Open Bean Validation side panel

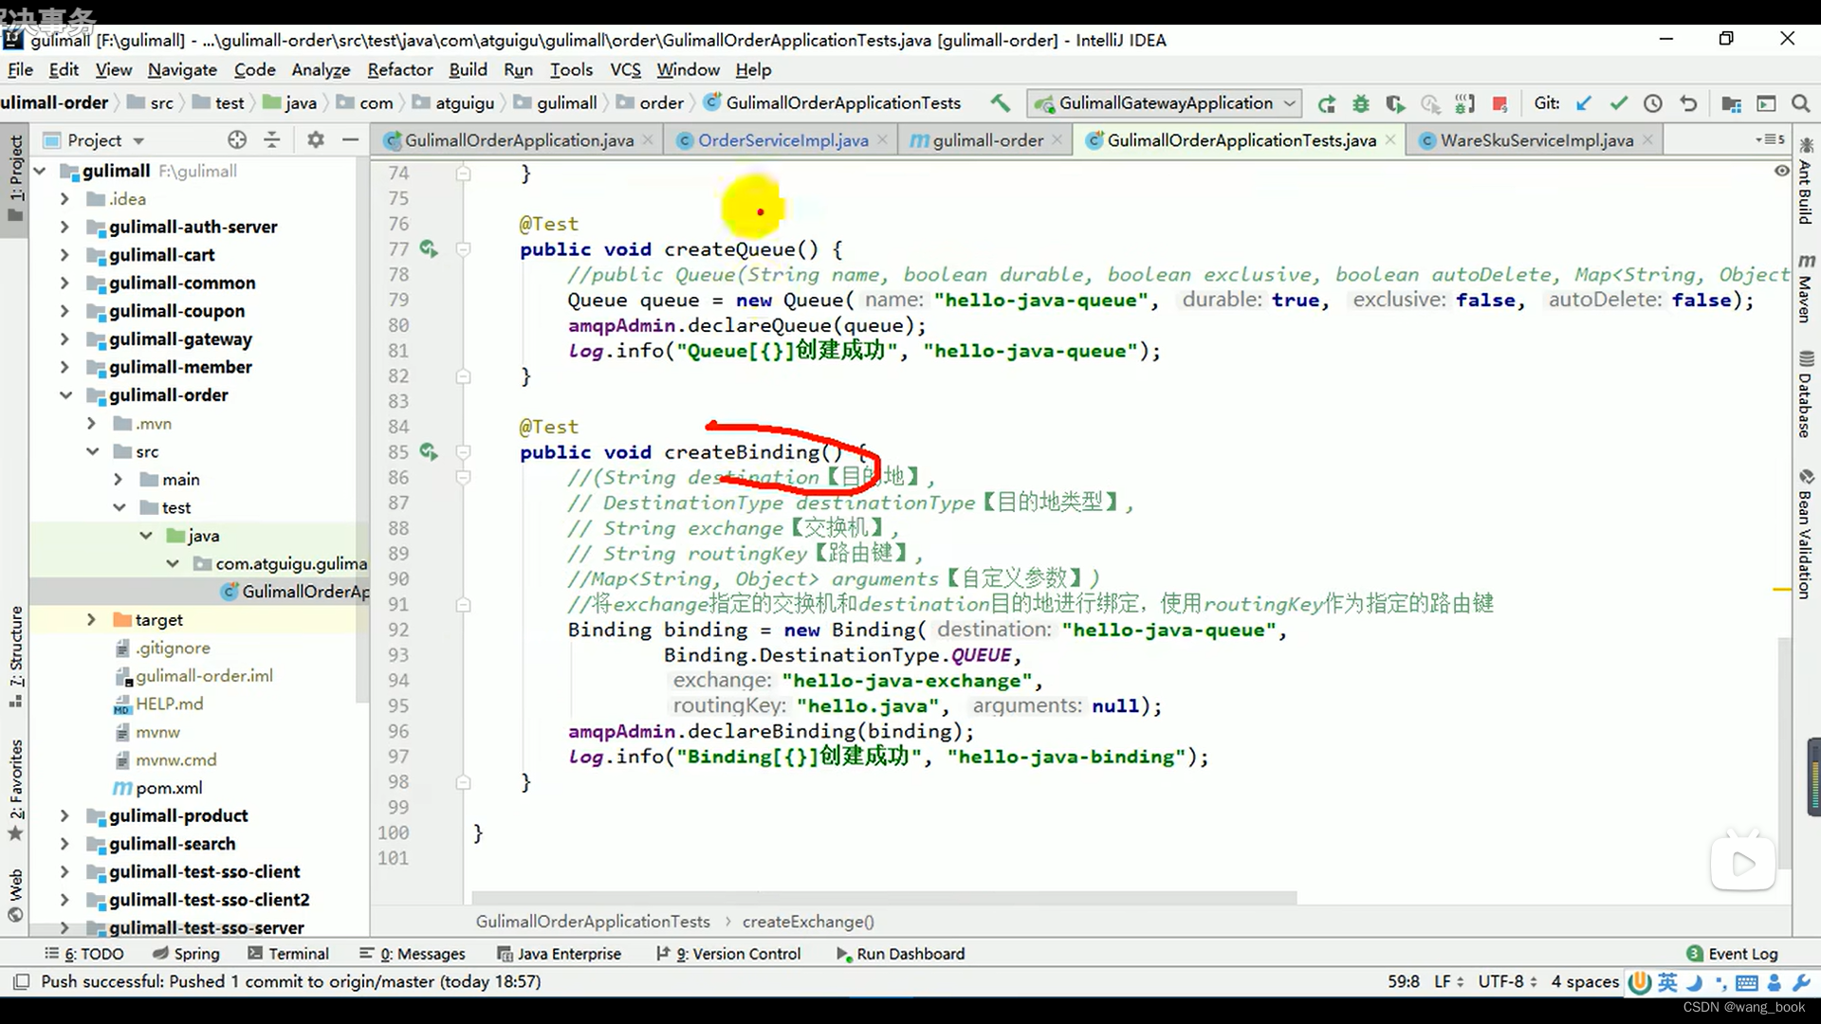tap(1806, 534)
